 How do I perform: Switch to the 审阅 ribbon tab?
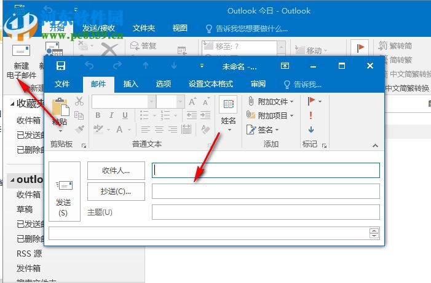[258, 84]
